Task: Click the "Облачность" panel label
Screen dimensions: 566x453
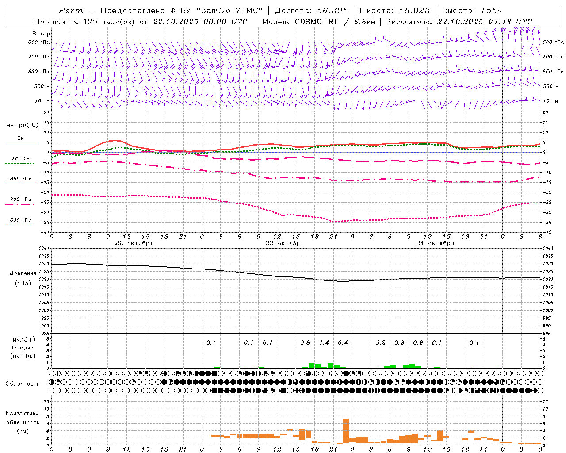Action: point(23,384)
